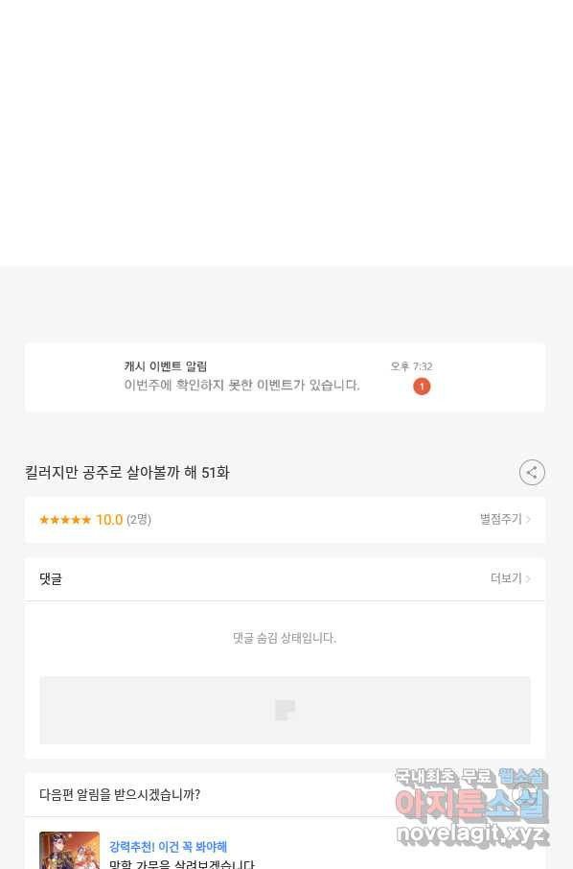Open the red notification badge showing 1
The height and width of the screenshot is (869, 573).
(x=422, y=387)
